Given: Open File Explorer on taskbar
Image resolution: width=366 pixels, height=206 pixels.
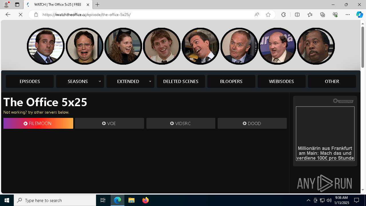Looking at the screenshot, I should (x=132, y=200).
